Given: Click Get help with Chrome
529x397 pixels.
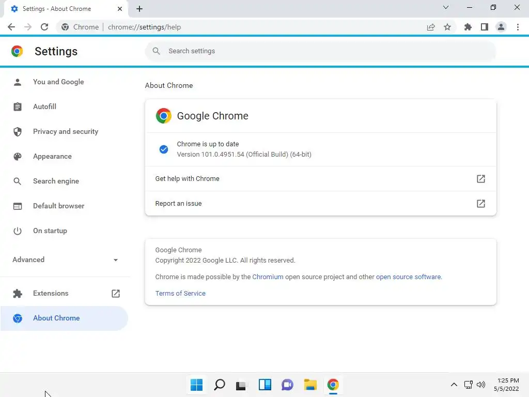Looking at the screenshot, I should (x=320, y=178).
